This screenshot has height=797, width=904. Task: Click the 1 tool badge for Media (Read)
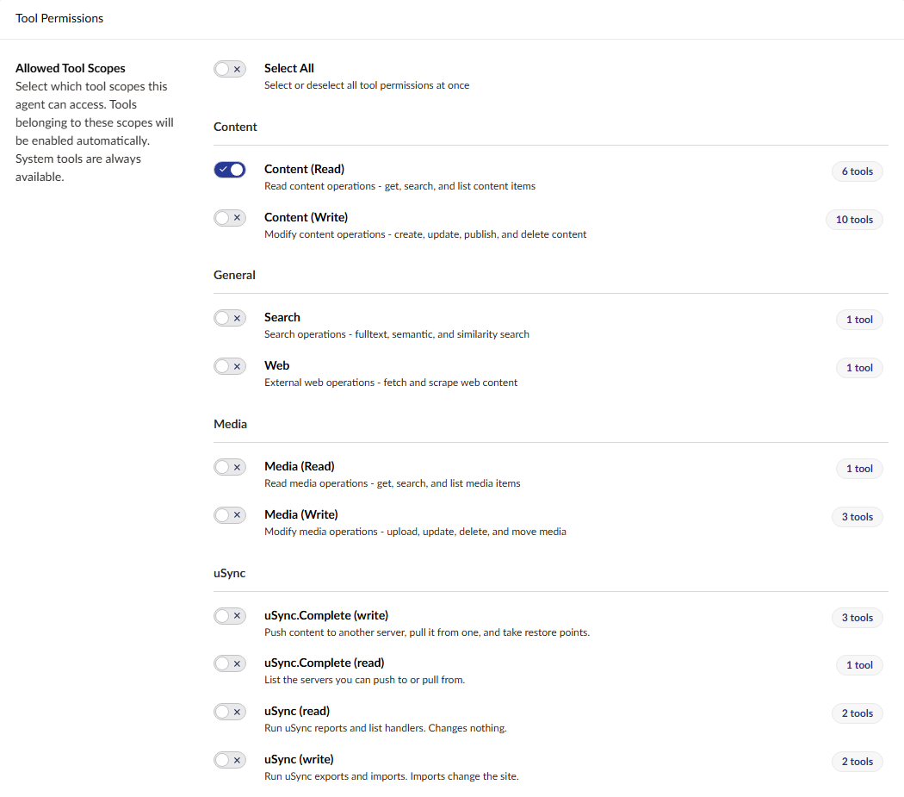click(x=859, y=469)
